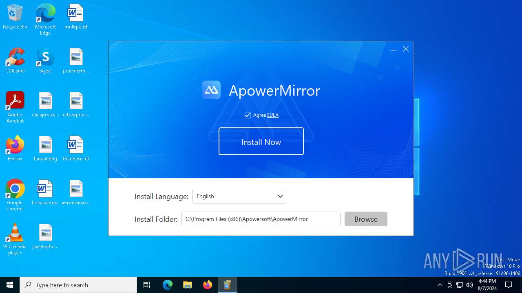Click the taskbar search box
Image resolution: width=522 pixels, height=293 pixels.
[x=78, y=285]
